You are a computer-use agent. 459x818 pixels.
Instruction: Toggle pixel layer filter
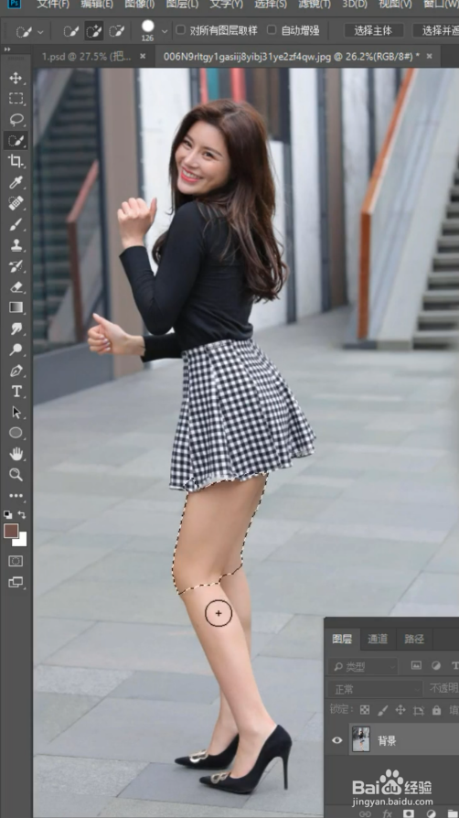pos(416,665)
